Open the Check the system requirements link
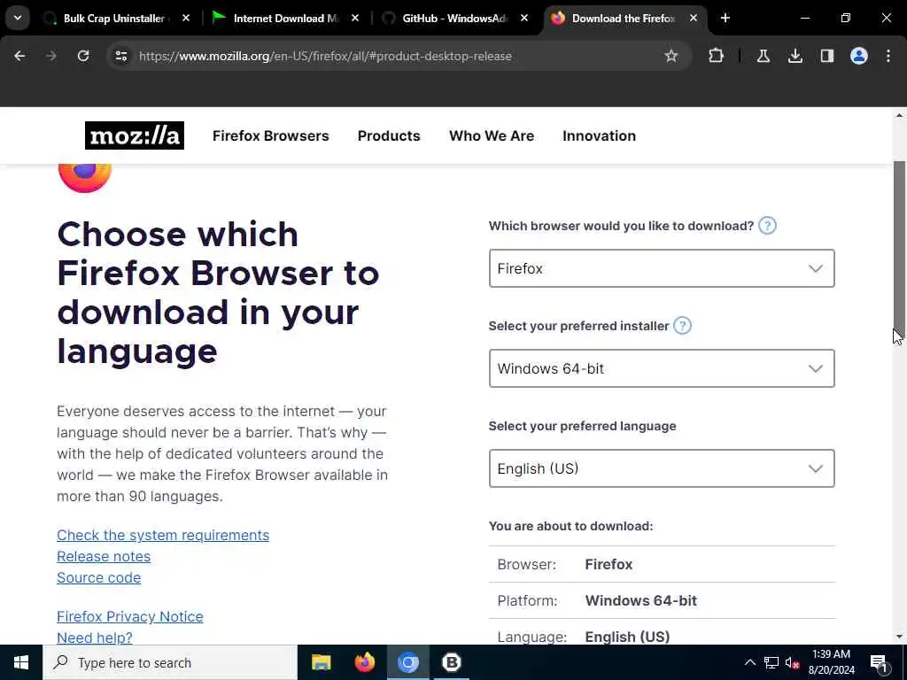The width and height of the screenshot is (907, 680). [x=163, y=536]
